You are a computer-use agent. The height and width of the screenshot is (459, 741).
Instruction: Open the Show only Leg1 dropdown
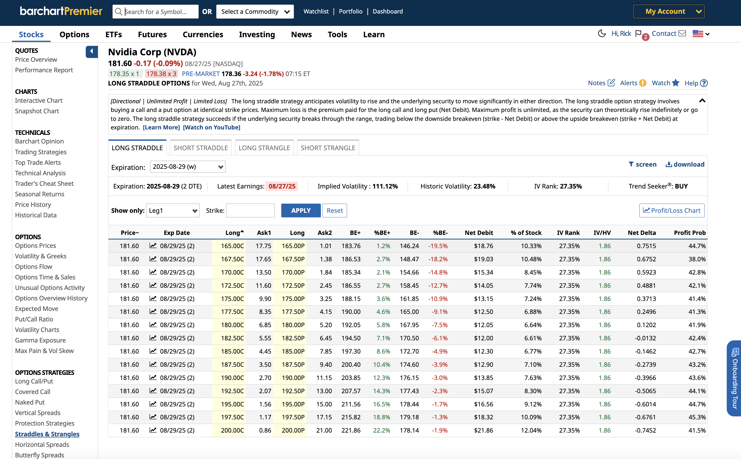(173, 210)
